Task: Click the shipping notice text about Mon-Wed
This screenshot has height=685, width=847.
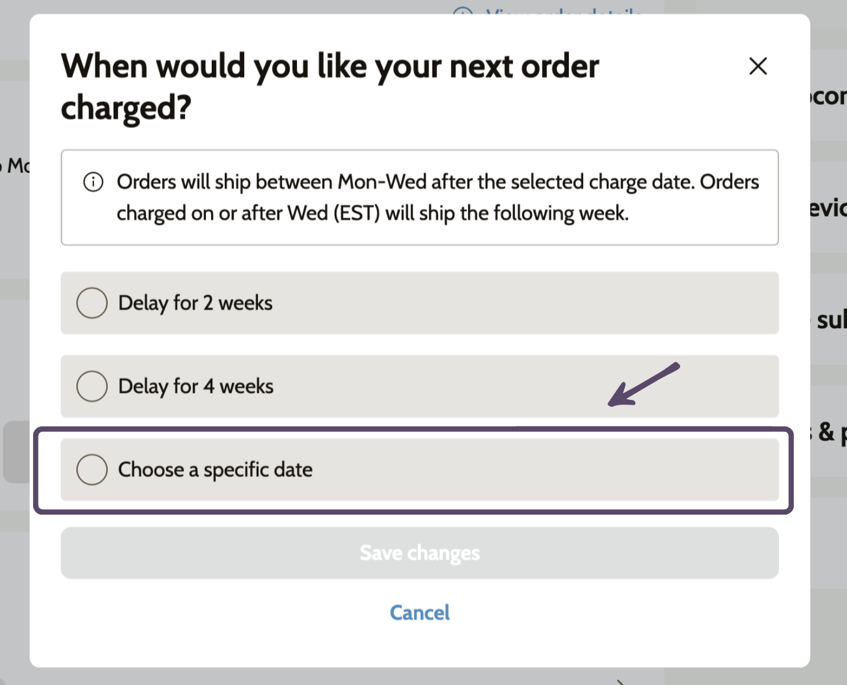Action: (x=438, y=198)
